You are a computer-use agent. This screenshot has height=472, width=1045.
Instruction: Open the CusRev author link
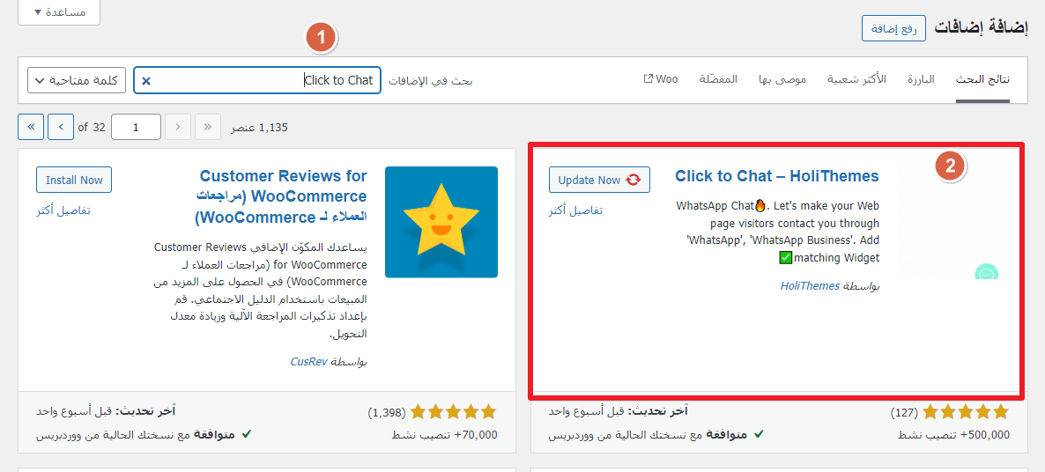point(307,362)
